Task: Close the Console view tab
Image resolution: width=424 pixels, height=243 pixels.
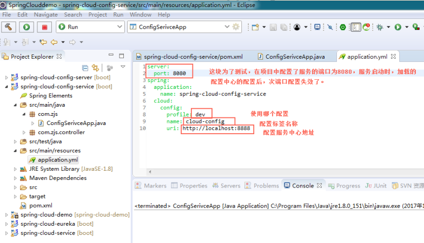Action: pyautogui.click(x=319, y=185)
